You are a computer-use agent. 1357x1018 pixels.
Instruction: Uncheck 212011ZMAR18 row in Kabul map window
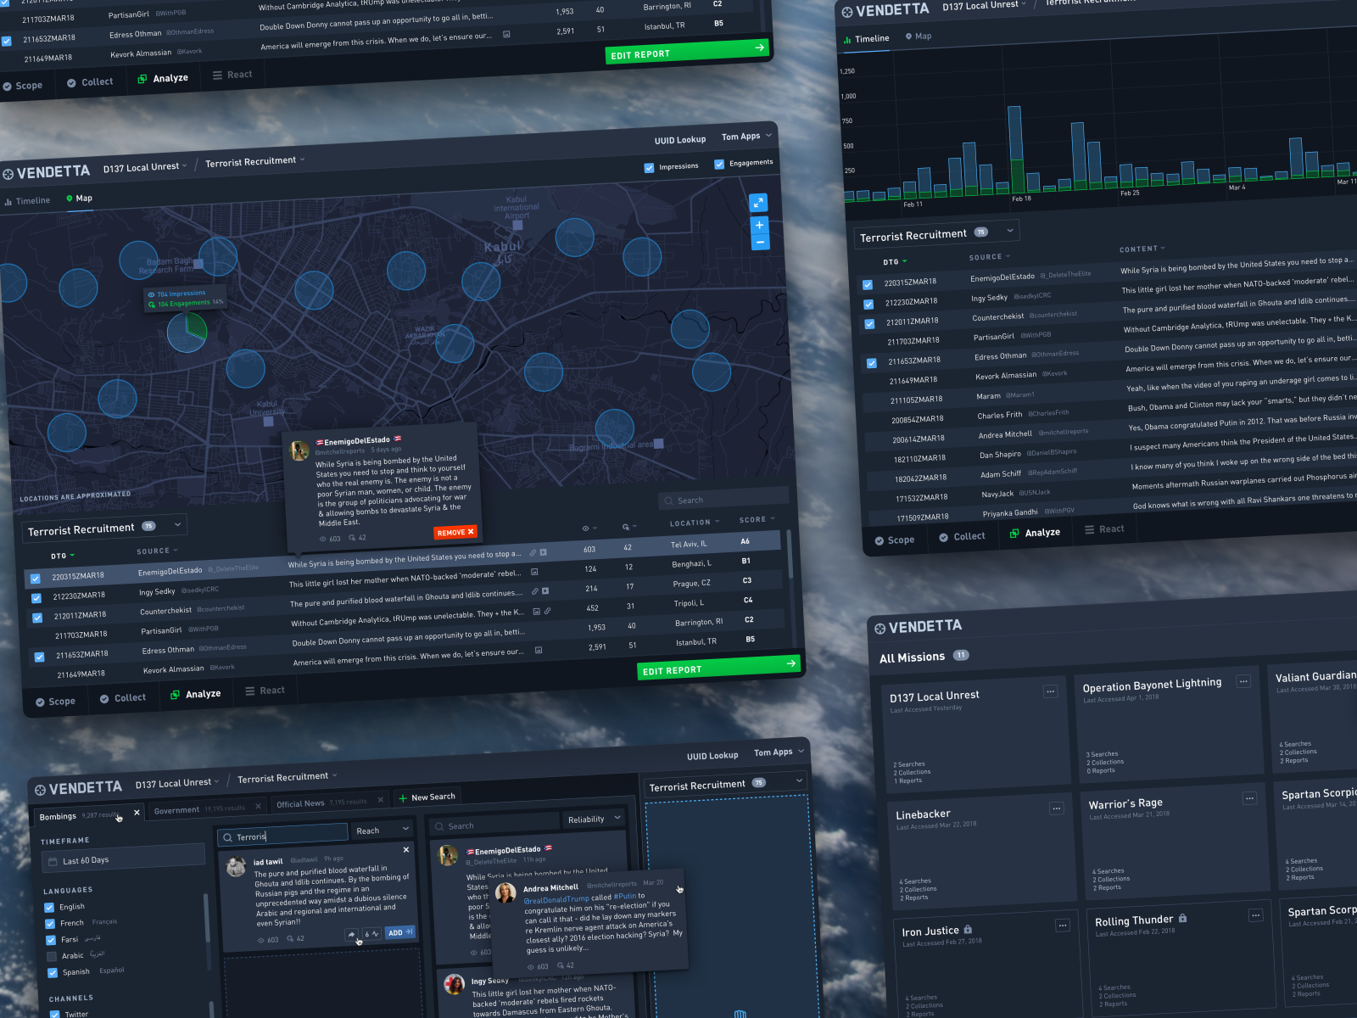(37, 618)
